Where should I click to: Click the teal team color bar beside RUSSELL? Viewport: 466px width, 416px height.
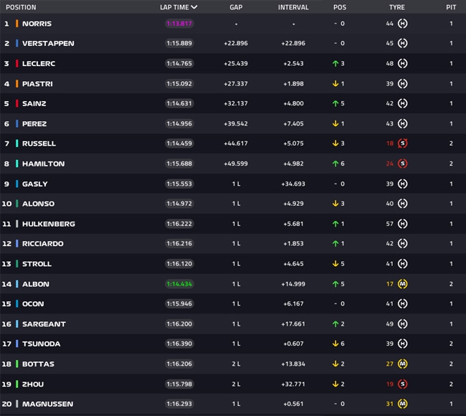point(17,143)
